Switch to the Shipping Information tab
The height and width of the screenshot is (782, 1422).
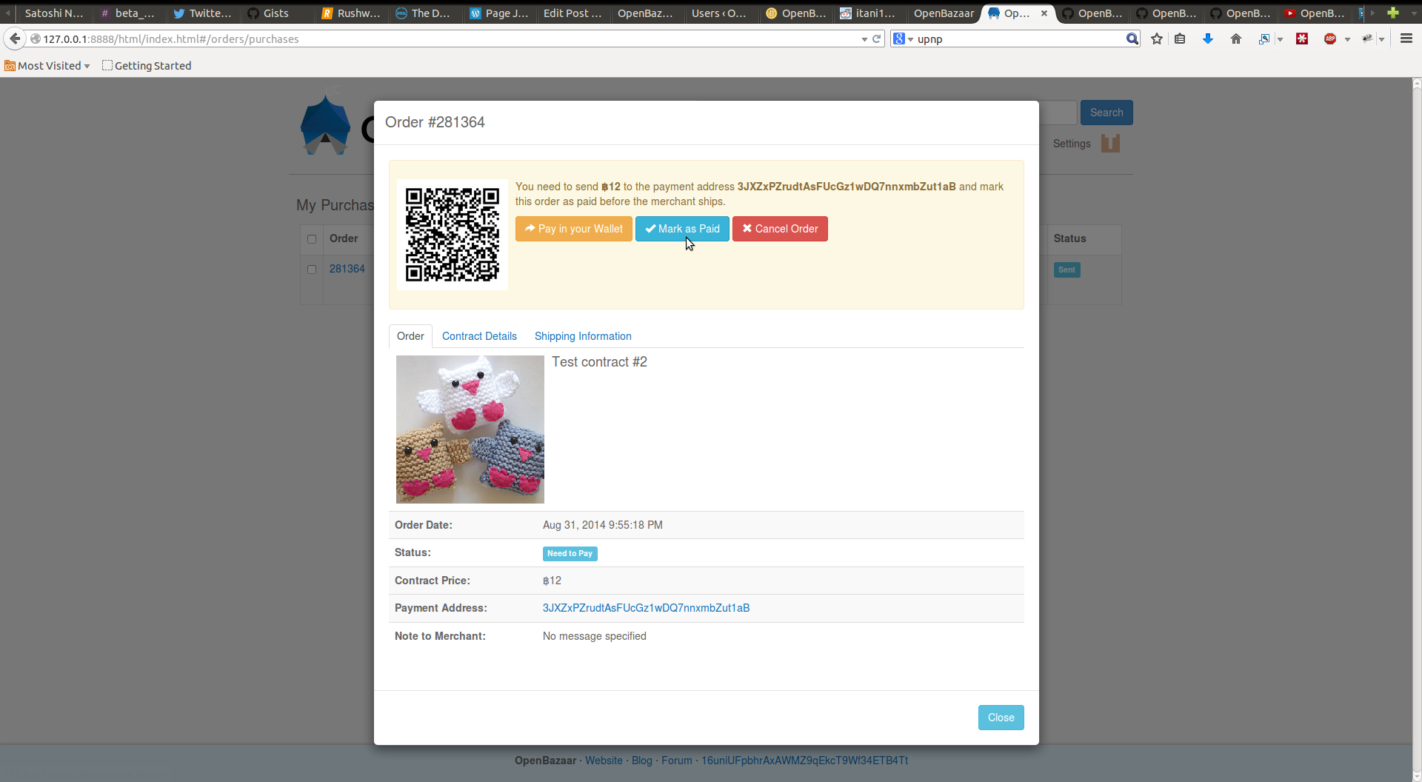583,336
